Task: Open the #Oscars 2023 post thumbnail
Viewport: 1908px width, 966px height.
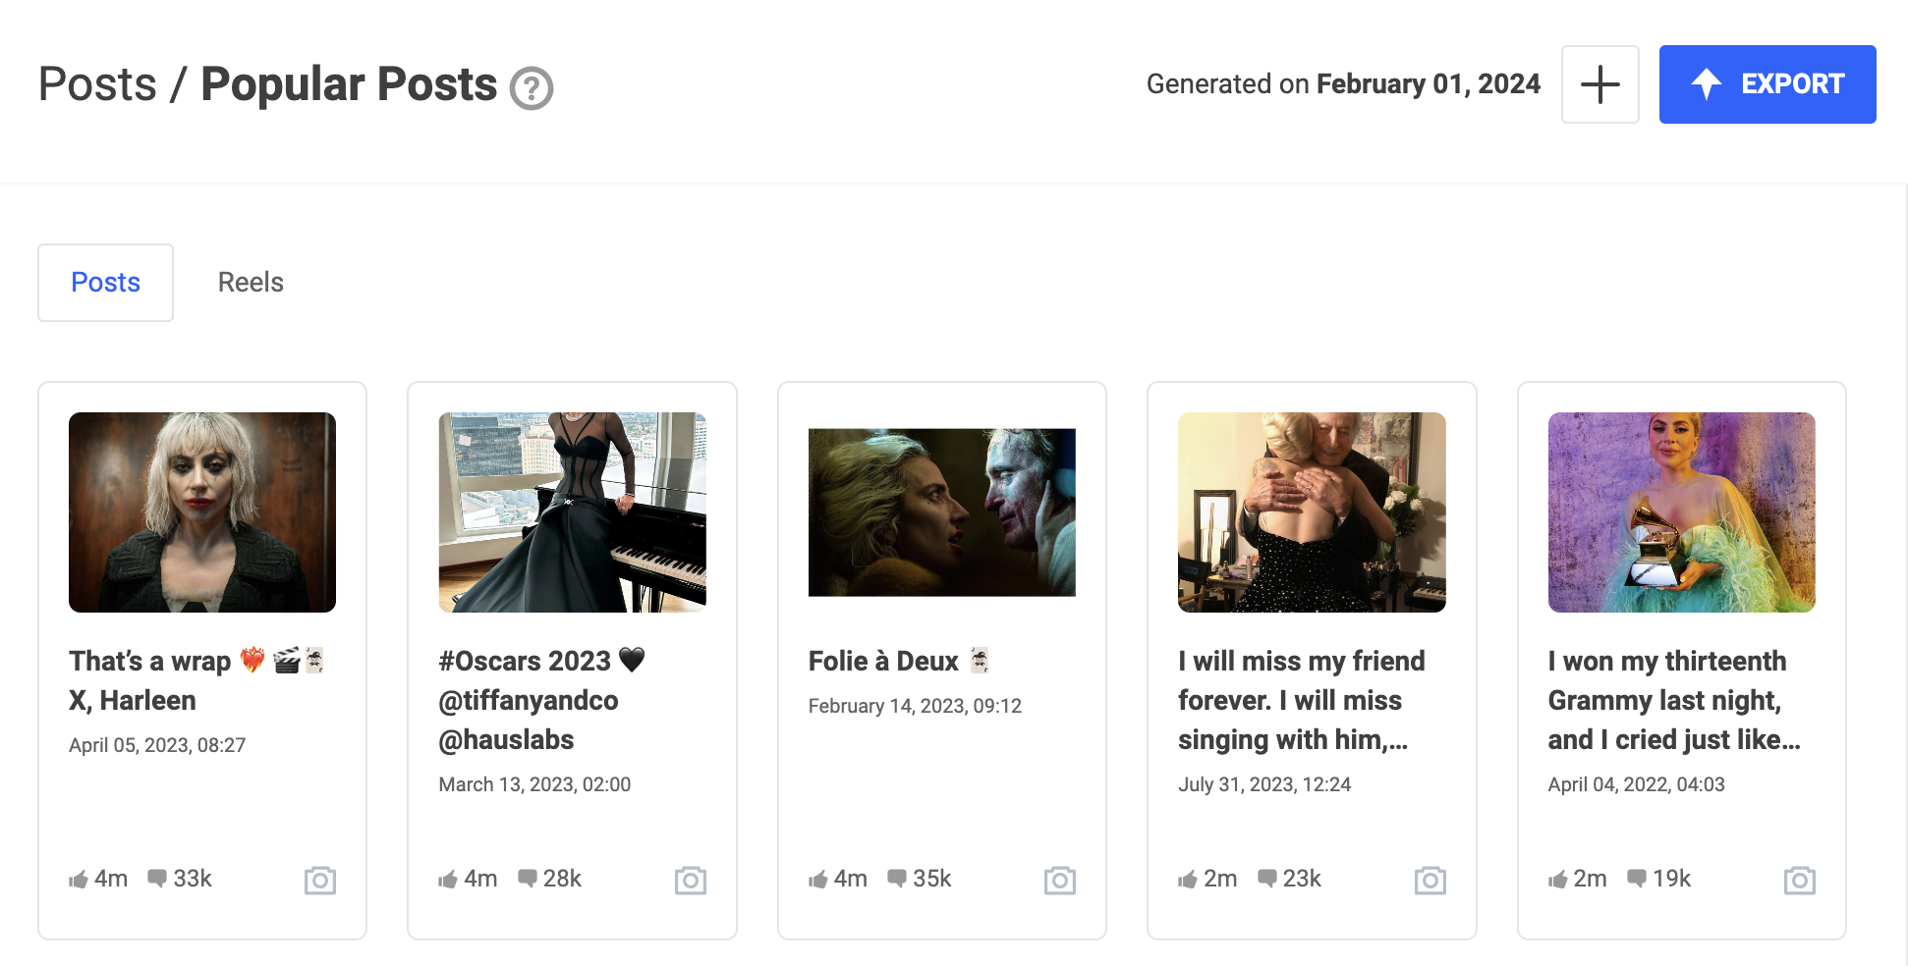Action: [x=572, y=512]
